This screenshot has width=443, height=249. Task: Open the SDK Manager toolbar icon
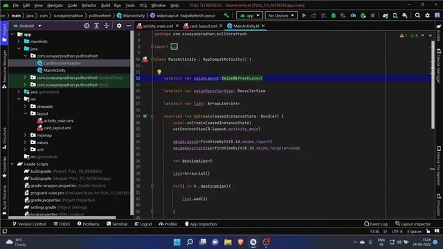pyautogui.click(x=405, y=15)
